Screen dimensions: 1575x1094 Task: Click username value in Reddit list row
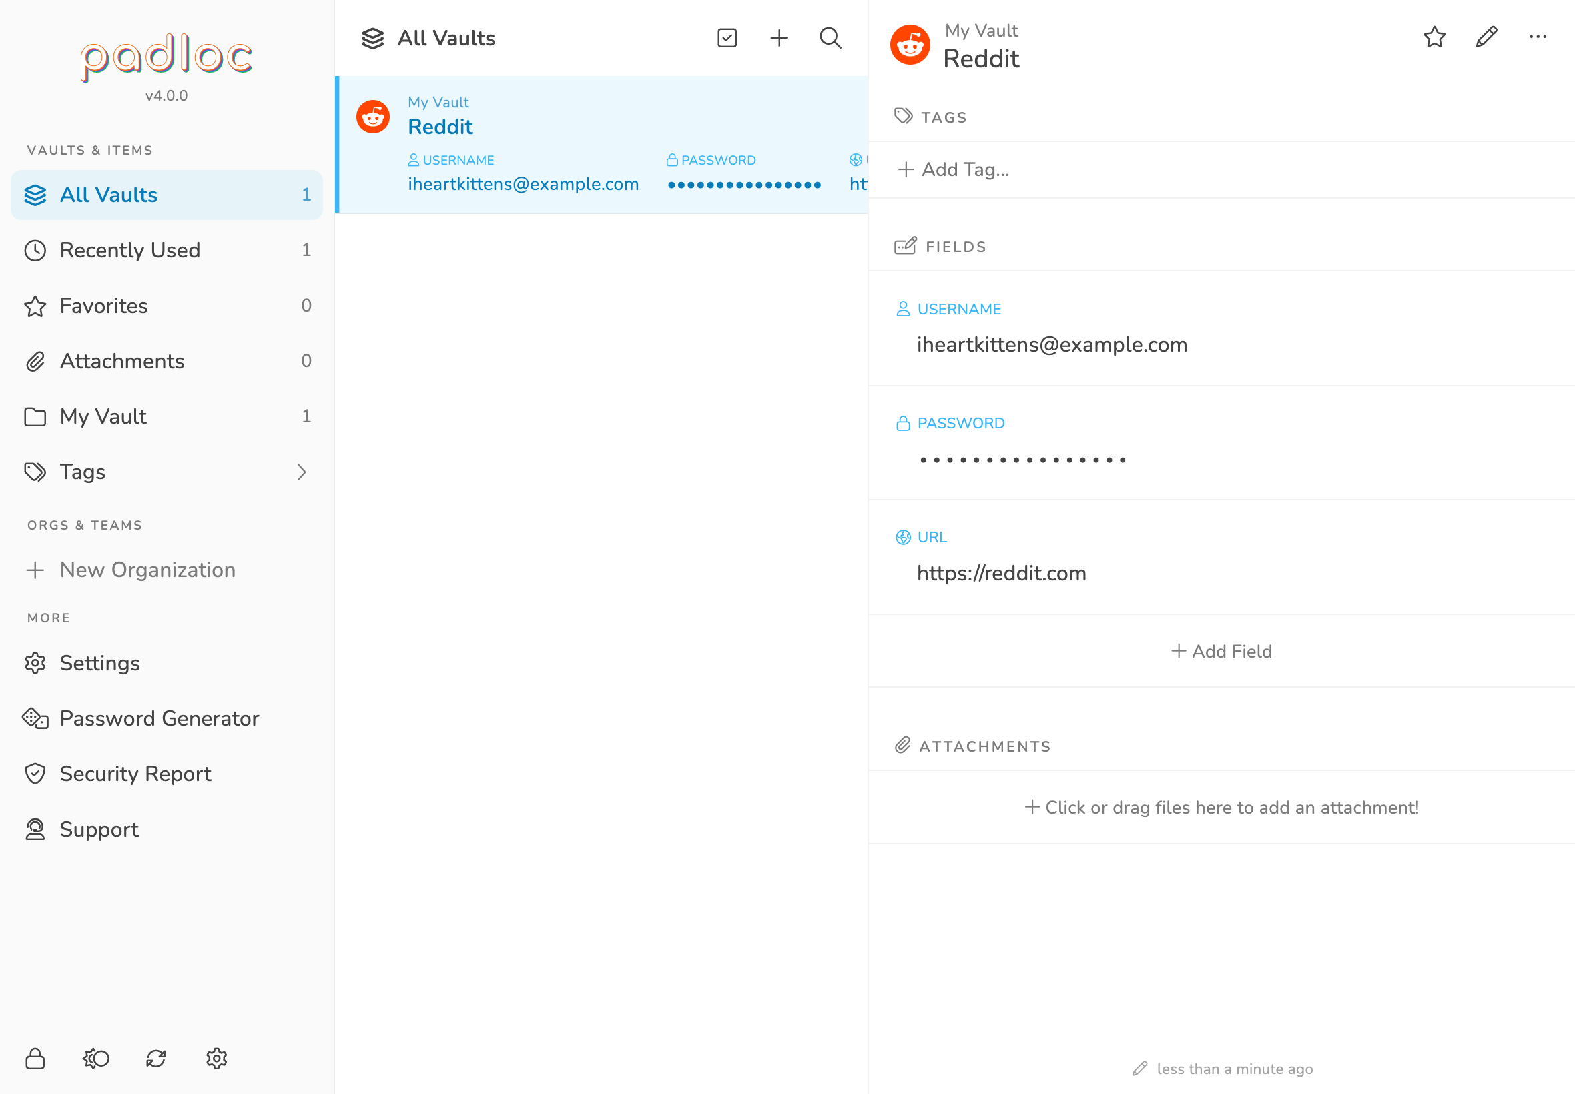(x=523, y=184)
